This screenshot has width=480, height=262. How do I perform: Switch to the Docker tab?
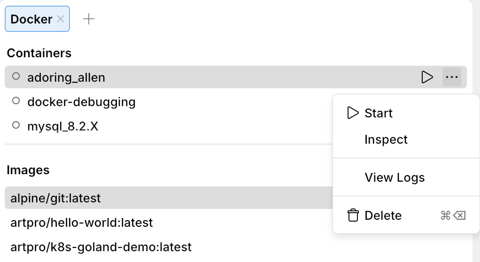31,19
